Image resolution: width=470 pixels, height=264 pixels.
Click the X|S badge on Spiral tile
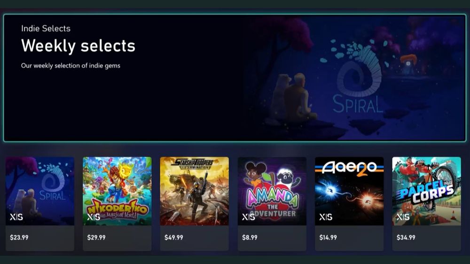[16, 217]
